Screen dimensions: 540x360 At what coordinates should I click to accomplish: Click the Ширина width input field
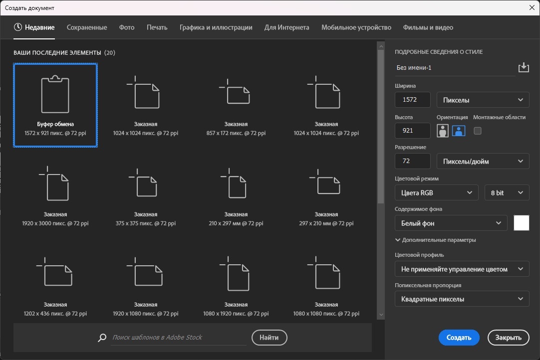coord(412,100)
